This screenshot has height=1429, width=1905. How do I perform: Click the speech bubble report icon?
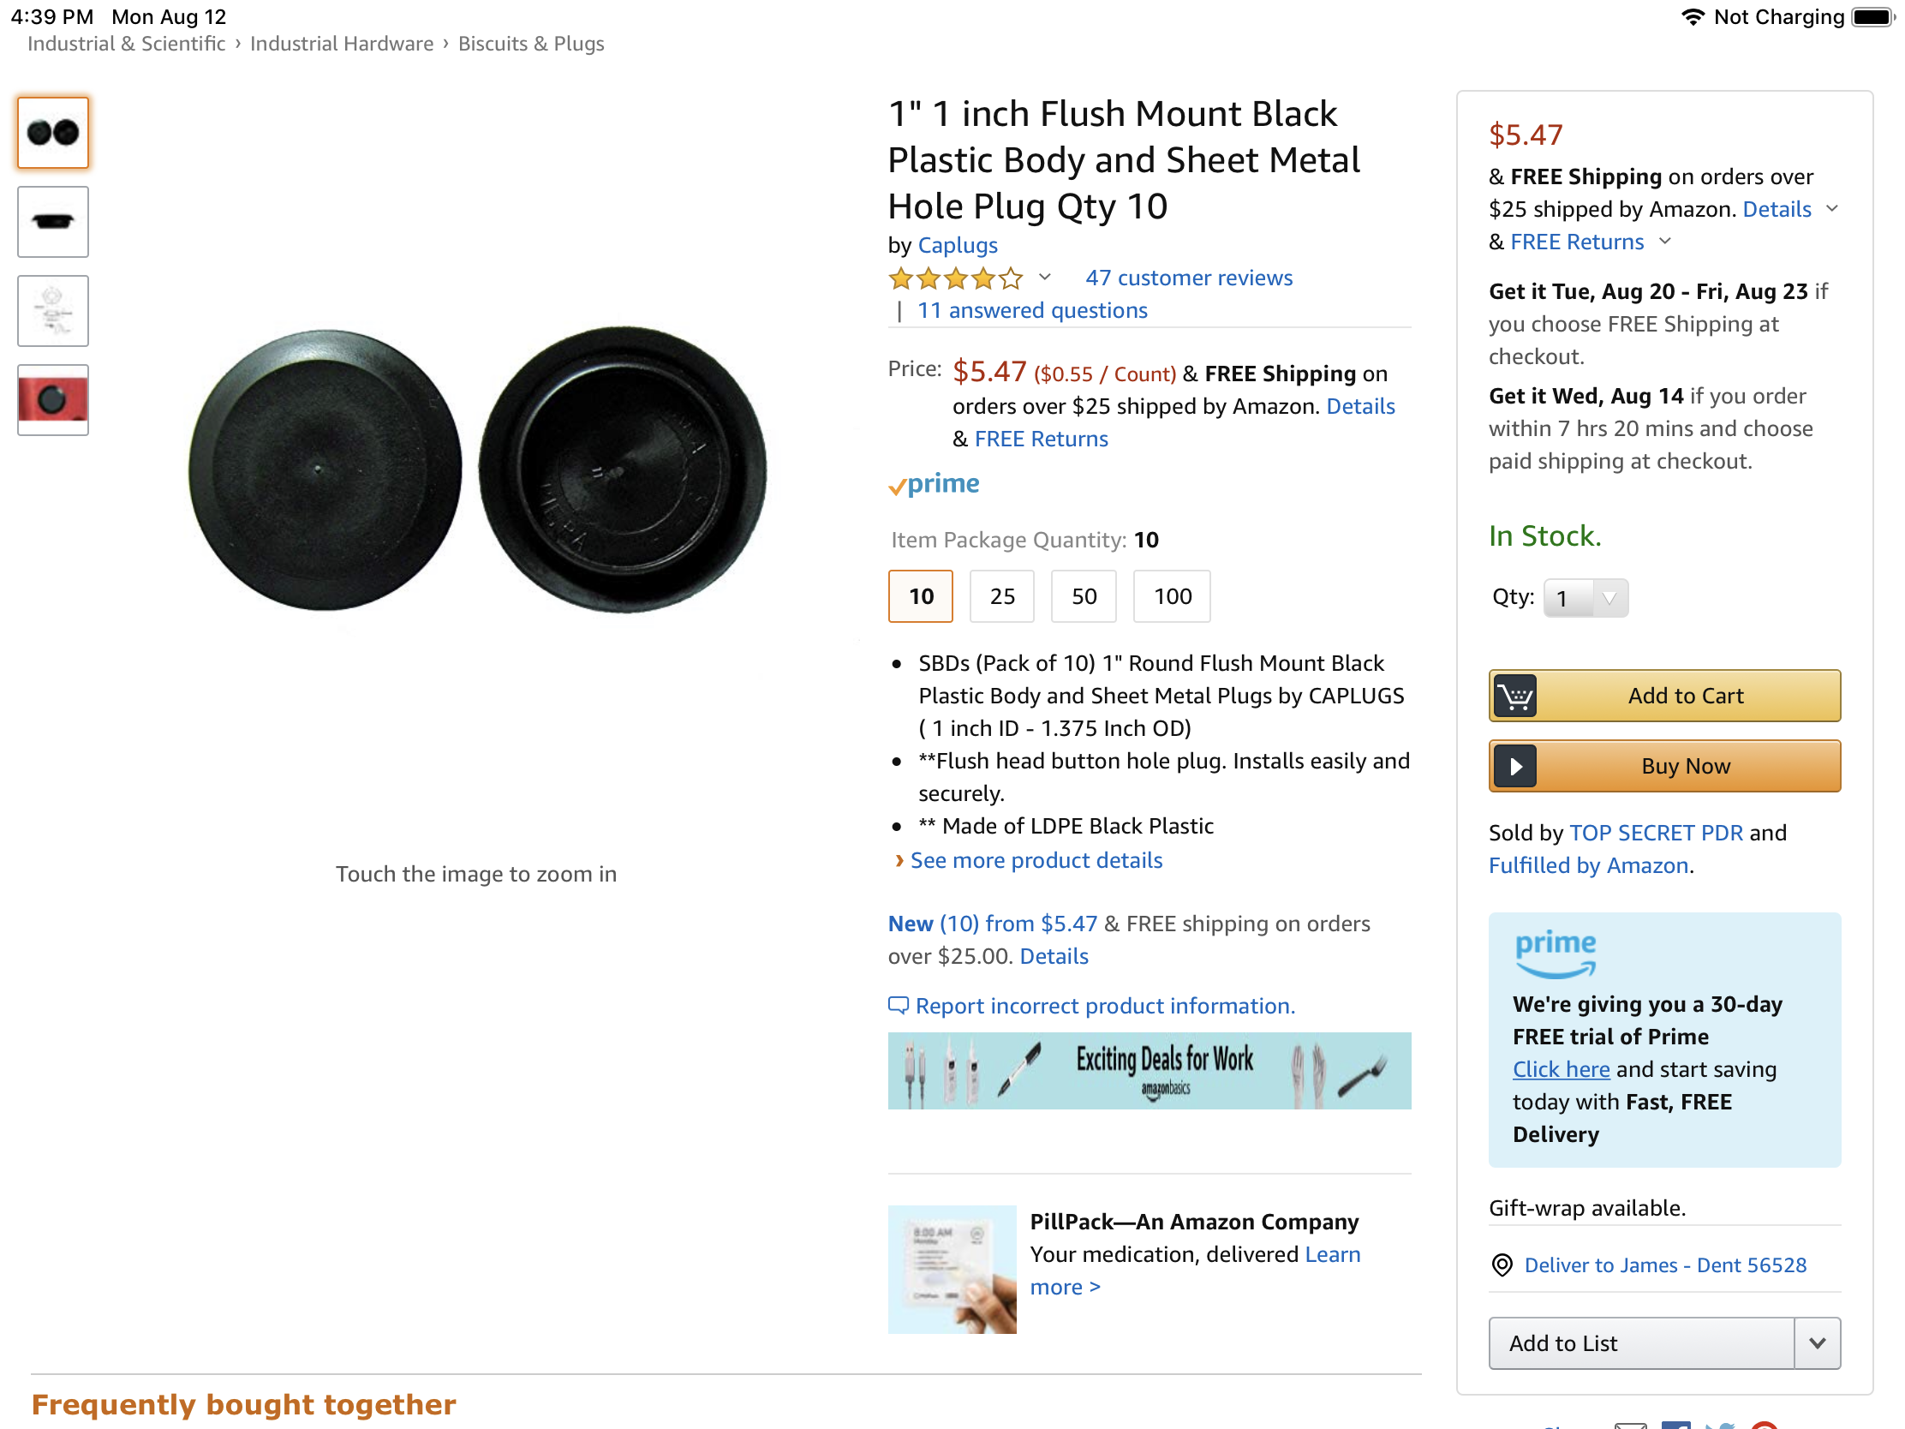(x=898, y=1005)
